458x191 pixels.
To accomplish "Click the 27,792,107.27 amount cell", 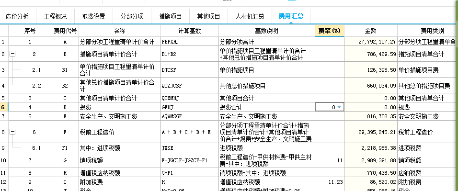I will (371, 42).
